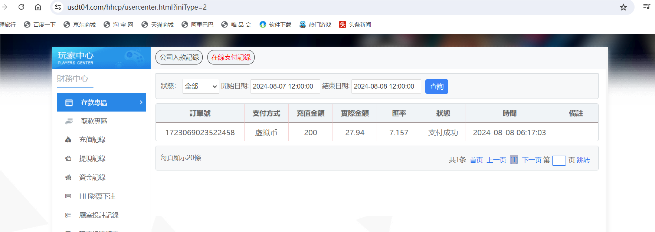The image size is (655, 232).
Task: Expand the 存款專區 menu chevron
Action: pos(141,102)
